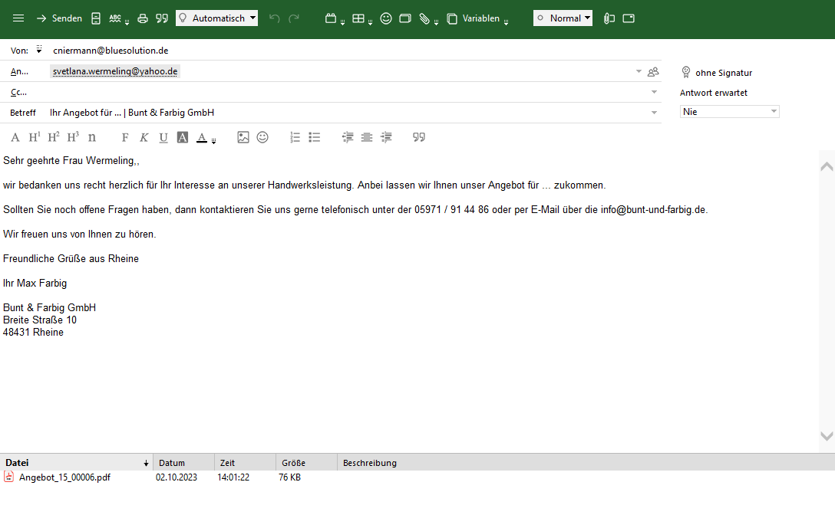Open the Variablen menu

tap(480, 18)
